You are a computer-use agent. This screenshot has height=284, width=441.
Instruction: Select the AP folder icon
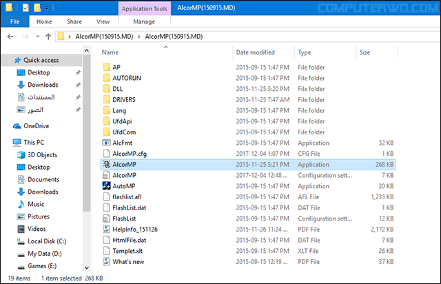106,67
